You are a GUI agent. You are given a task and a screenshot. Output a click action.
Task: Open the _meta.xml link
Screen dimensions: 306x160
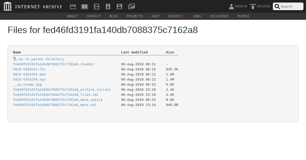coord(55,105)
